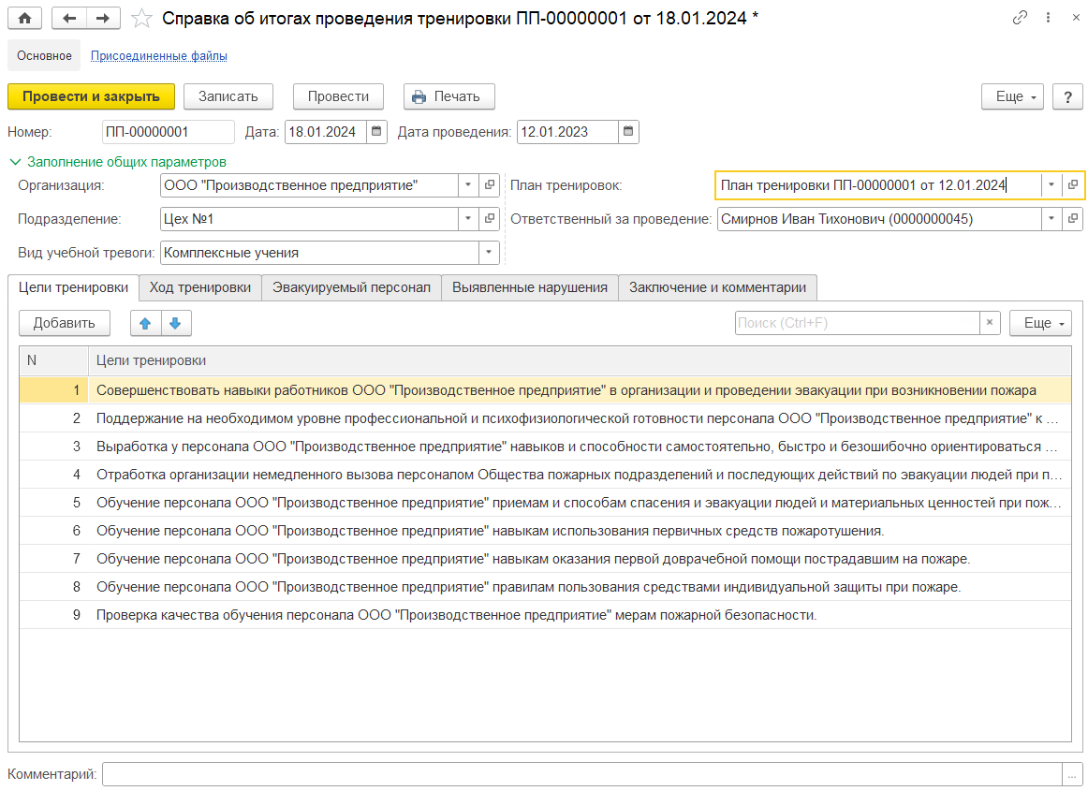Image resolution: width=1088 pixels, height=791 pixels.
Task: Open calendar picker for the Дата field
Action: point(376,132)
